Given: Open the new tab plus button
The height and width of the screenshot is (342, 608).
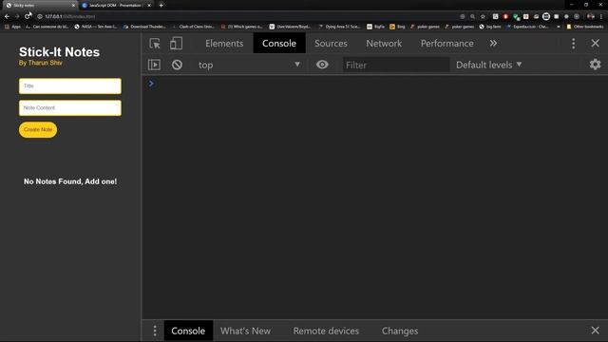Looking at the screenshot, I should click(161, 6).
